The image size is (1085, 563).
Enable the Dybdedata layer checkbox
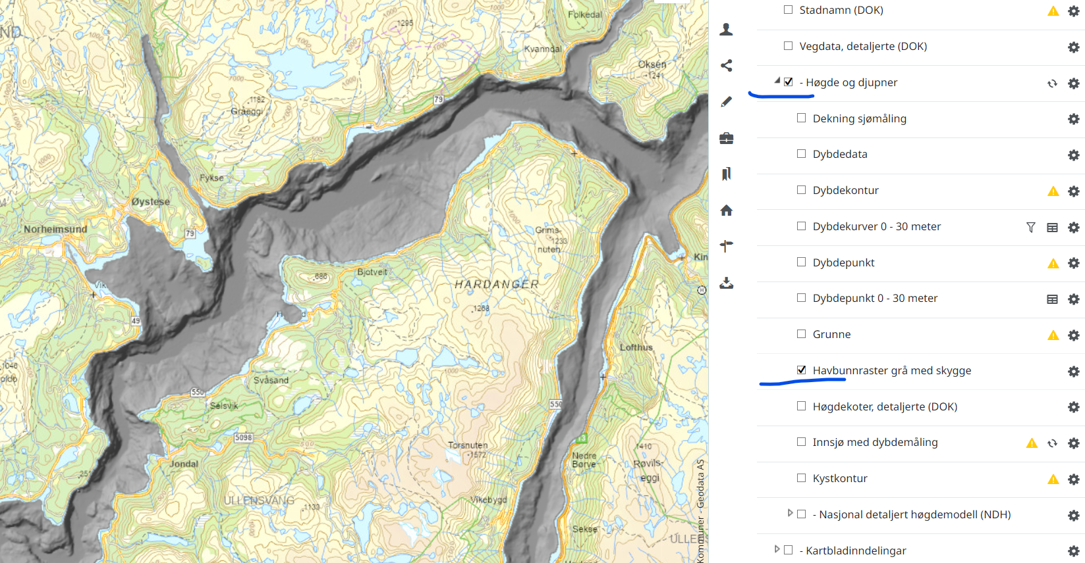[801, 154]
